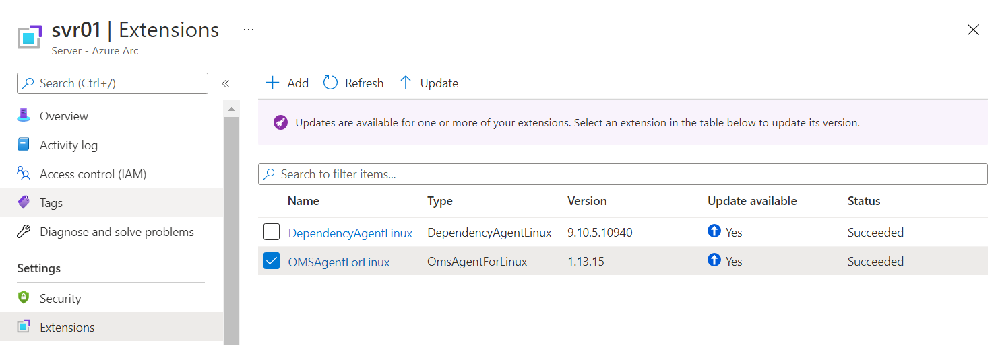
Task: Click the Add extension plus icon
Action: [272, 83]
